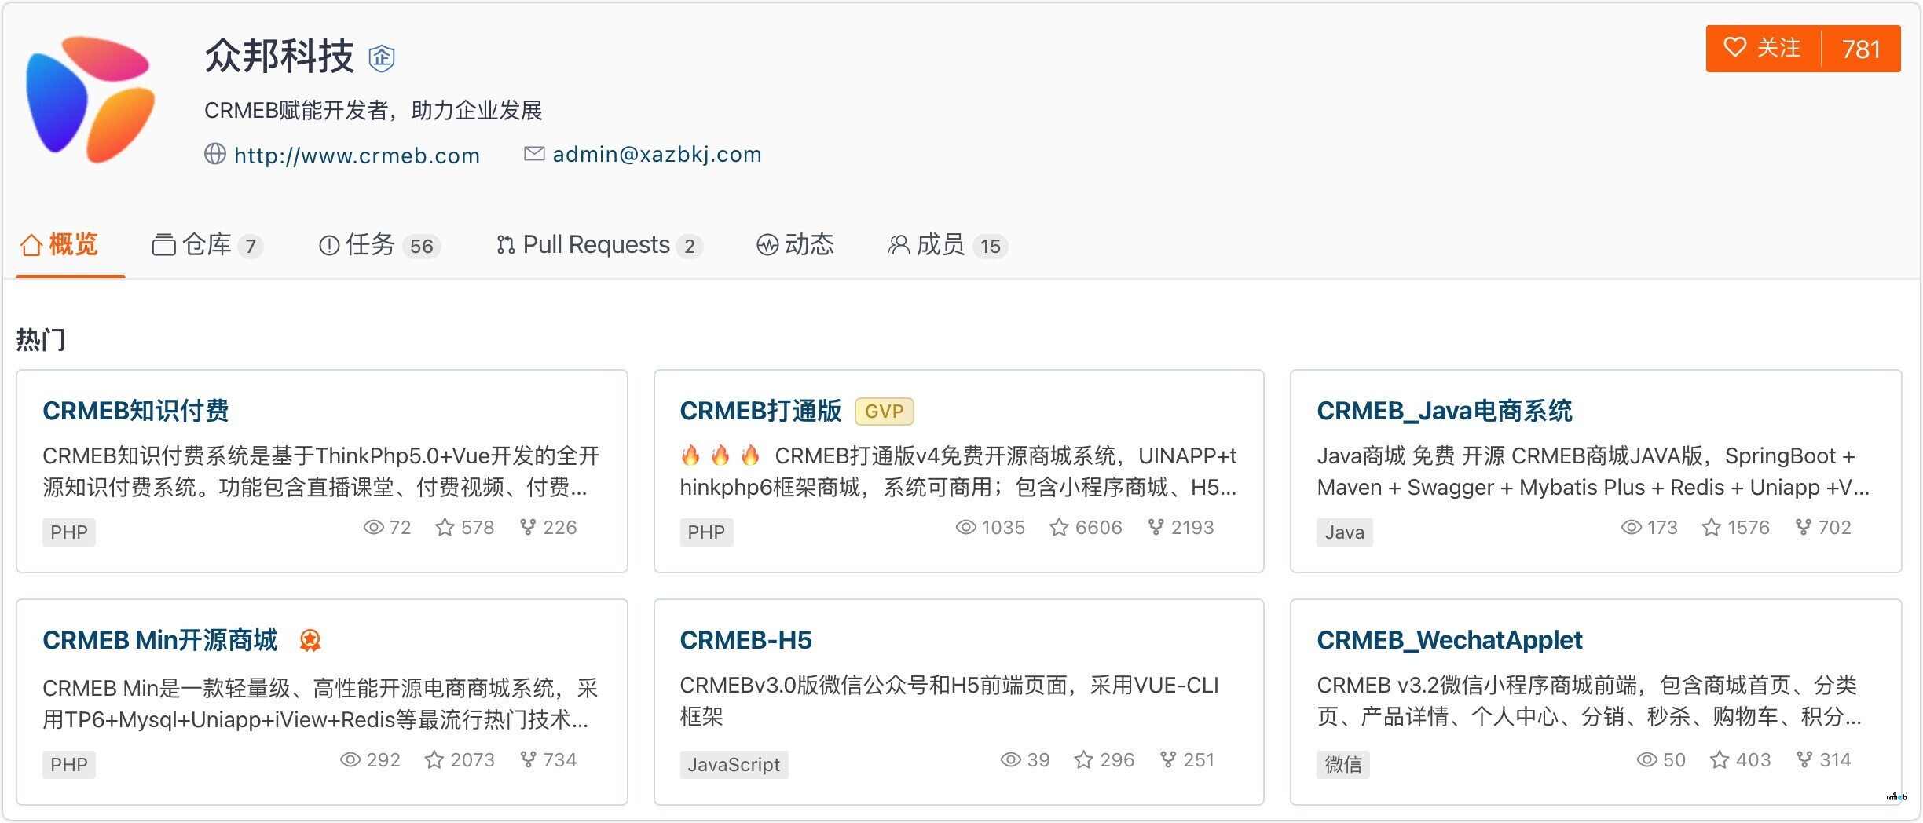
Task: Click the 众邦科技 organization logo
Action: pyautogui.click(x=90, y=99)
